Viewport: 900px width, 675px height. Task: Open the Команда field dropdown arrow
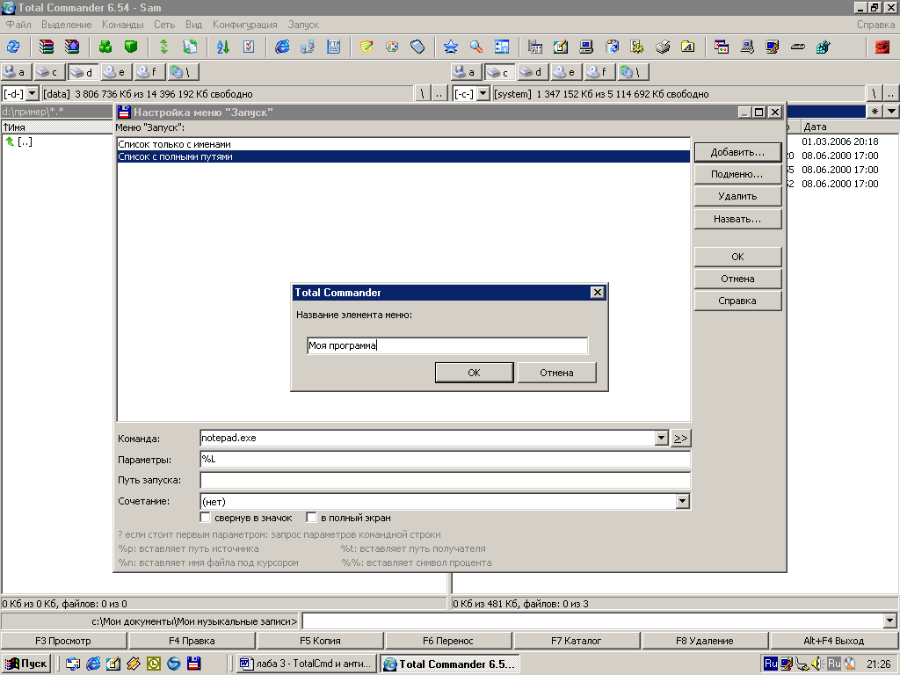(662, 438)
